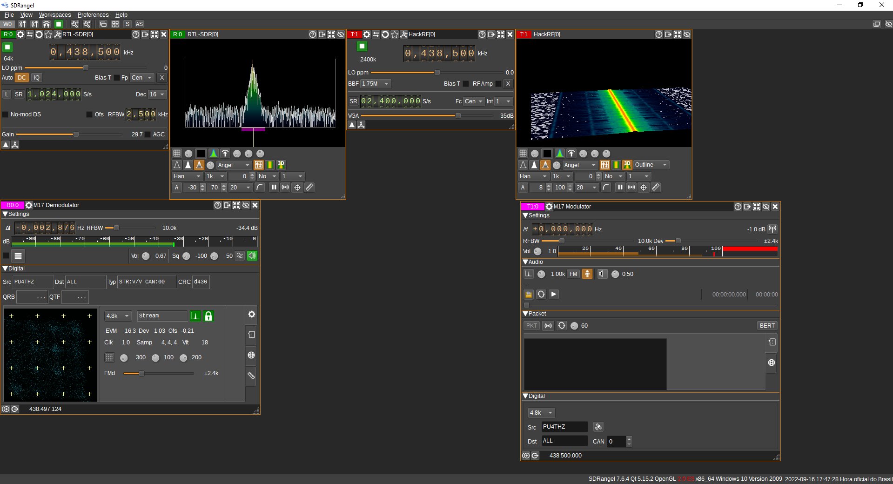The width and height of the screenshot is (893, 484).
Task: Toggle loop playback in M17 Modulator
Action: tap(541, 294)
